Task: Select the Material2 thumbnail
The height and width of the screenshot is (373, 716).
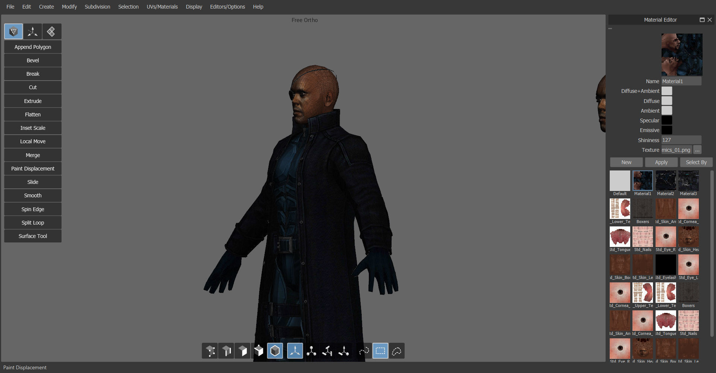Action: point(666,181)
